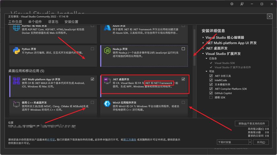The image size is (277, 155).
Task: Click the WinUI application development icon
Action: (107, 104)
